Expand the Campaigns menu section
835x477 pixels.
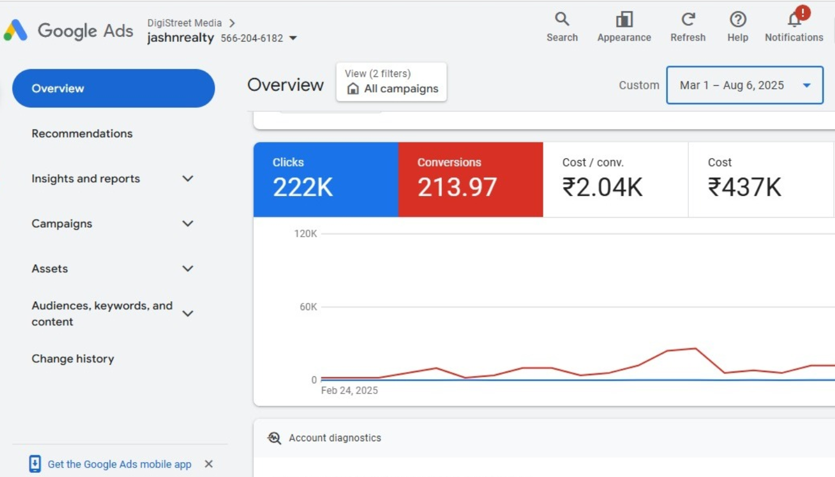188,224
